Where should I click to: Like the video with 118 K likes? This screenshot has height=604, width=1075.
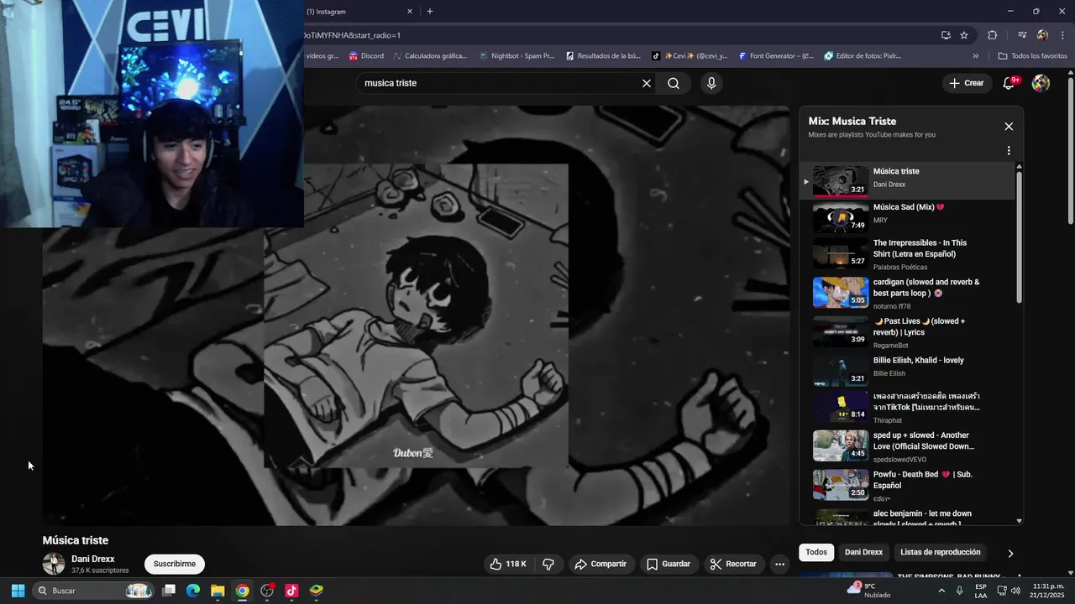[509, 564]
